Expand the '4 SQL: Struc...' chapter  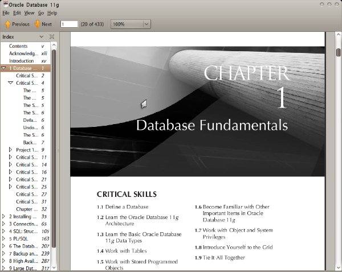(3, 231)
